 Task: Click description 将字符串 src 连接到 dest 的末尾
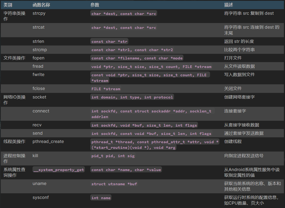pos(252,30)
